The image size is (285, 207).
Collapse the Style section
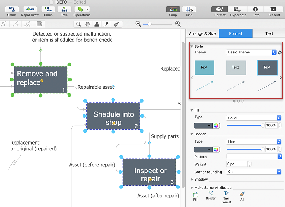(x=192, y=47)
